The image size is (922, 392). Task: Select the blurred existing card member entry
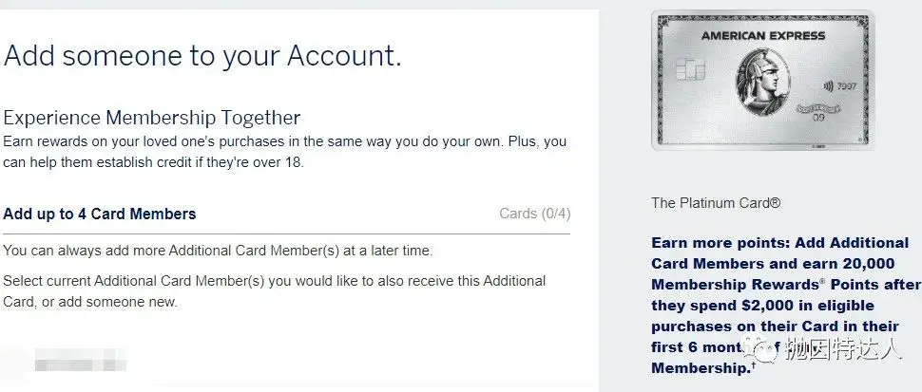click(x=80, y=362)
